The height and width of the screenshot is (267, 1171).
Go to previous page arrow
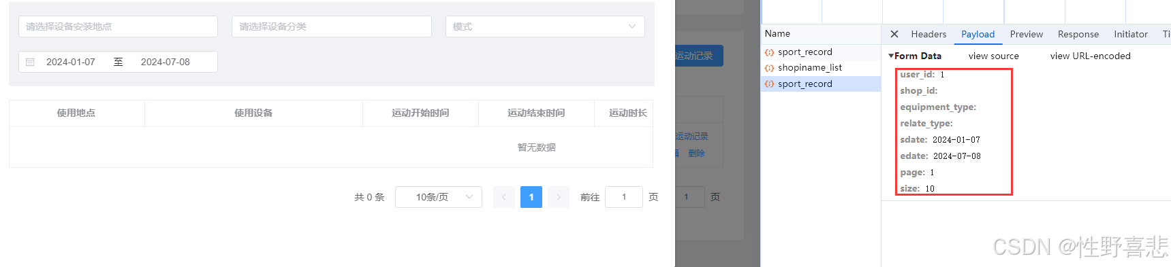point(504,197)
